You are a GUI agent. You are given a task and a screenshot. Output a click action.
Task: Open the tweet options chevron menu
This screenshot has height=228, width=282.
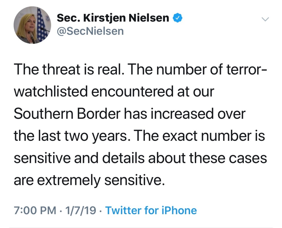266,19
